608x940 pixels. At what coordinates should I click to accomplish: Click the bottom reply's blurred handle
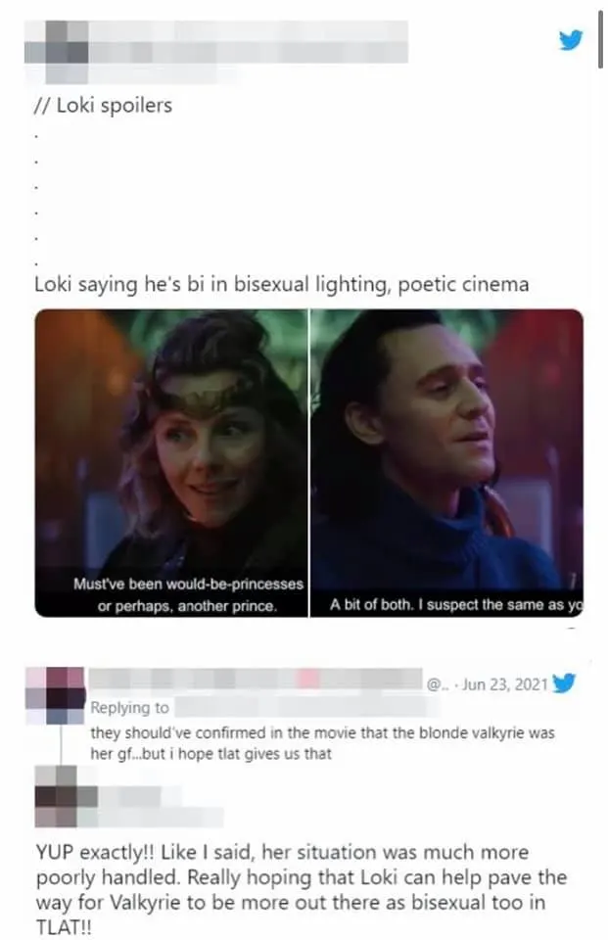161,817
